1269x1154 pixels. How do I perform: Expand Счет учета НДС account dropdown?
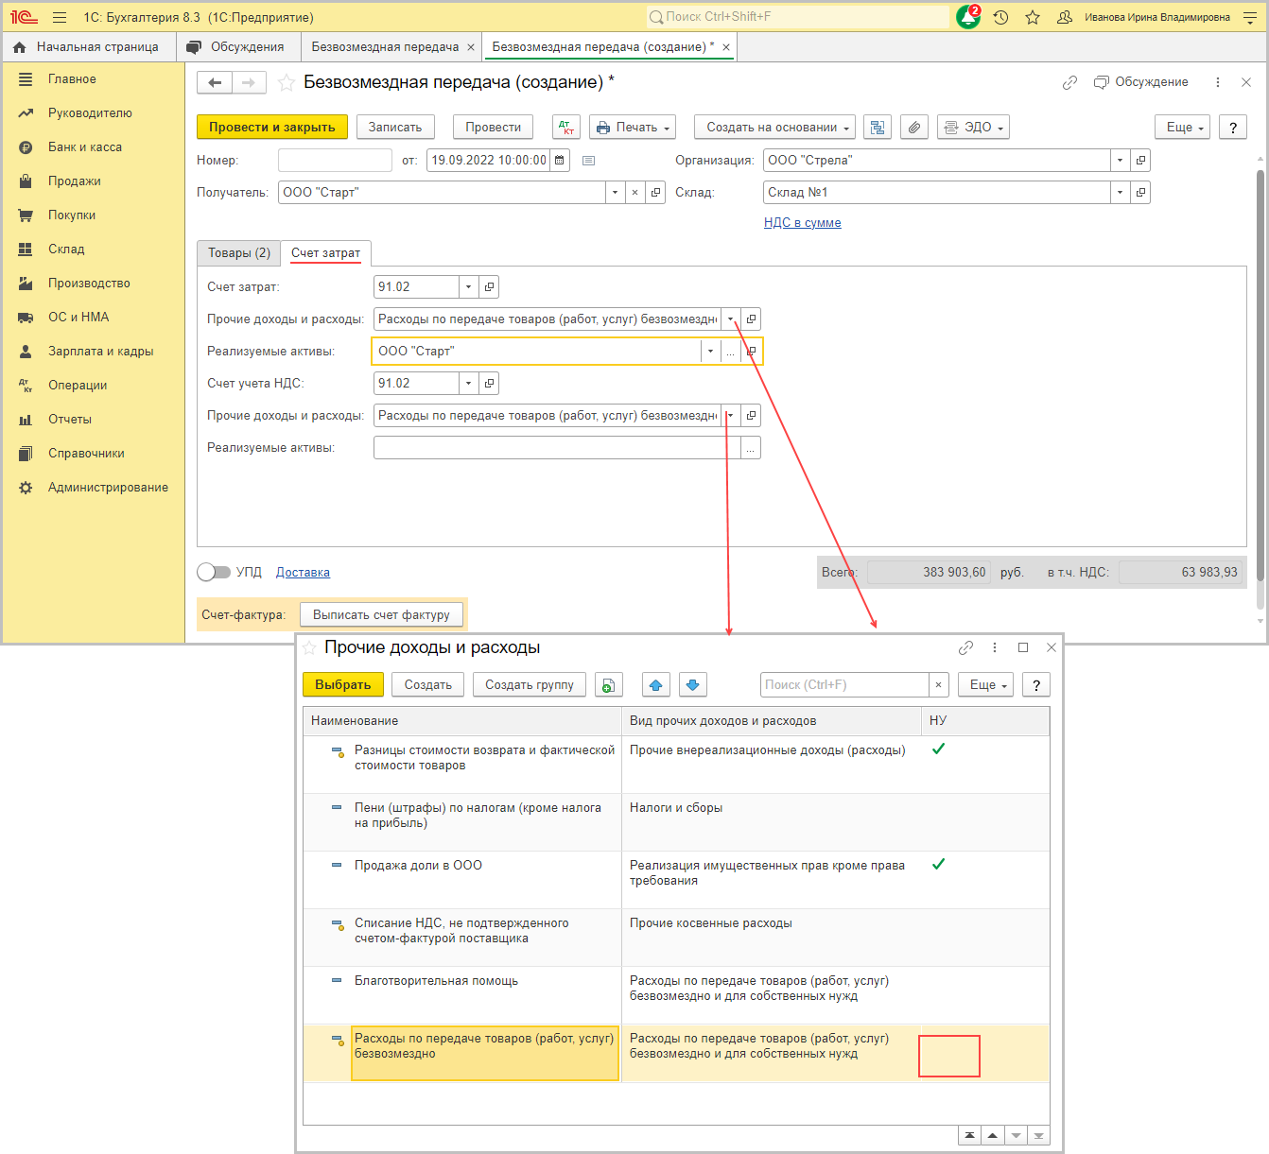click(468, 384)
